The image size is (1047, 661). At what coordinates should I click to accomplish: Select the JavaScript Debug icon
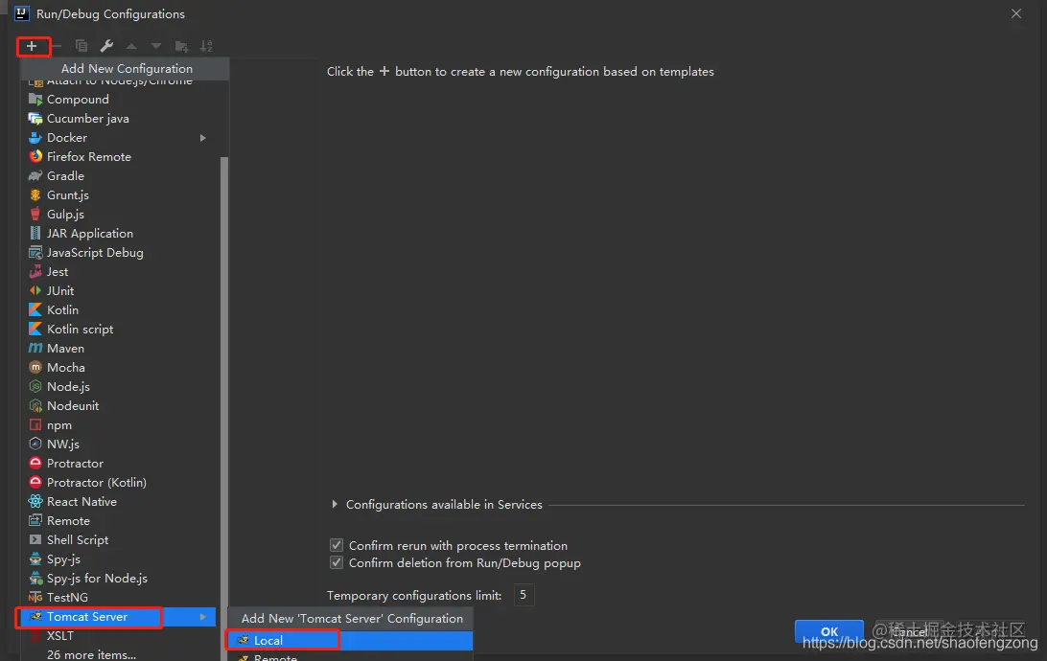[35, 253]
